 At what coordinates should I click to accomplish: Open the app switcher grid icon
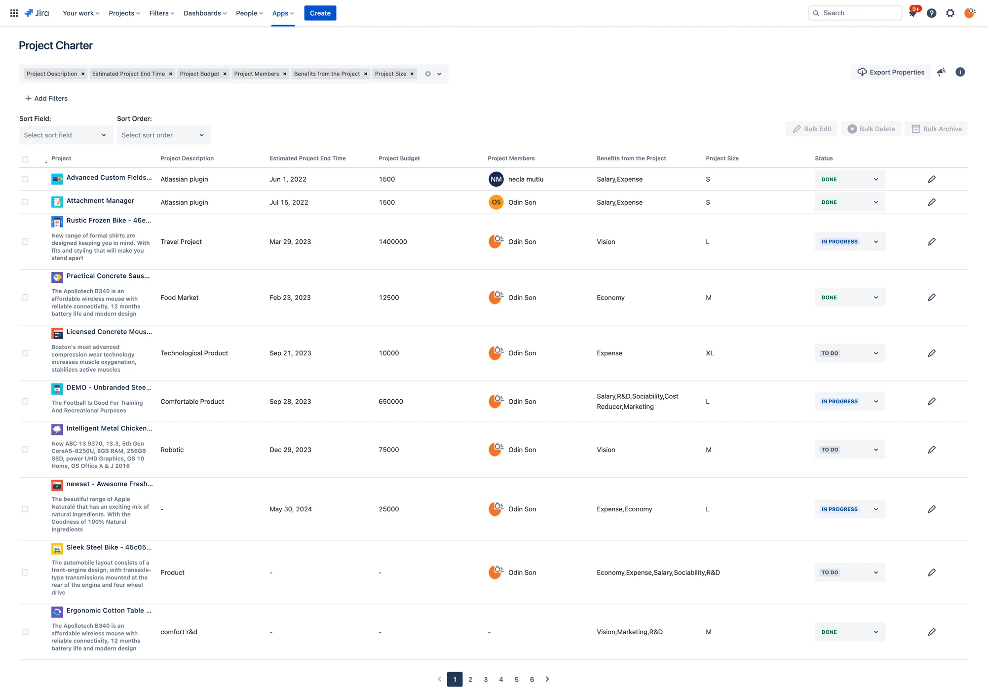point(14,13)
